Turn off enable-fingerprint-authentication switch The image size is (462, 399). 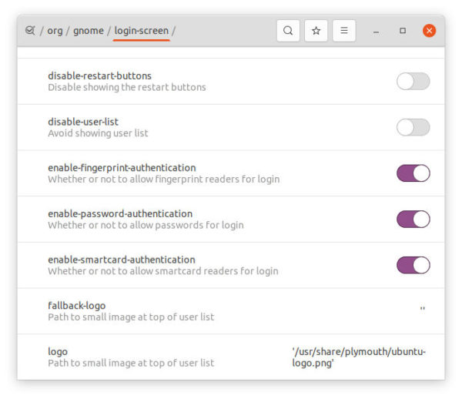coord(413,173)
